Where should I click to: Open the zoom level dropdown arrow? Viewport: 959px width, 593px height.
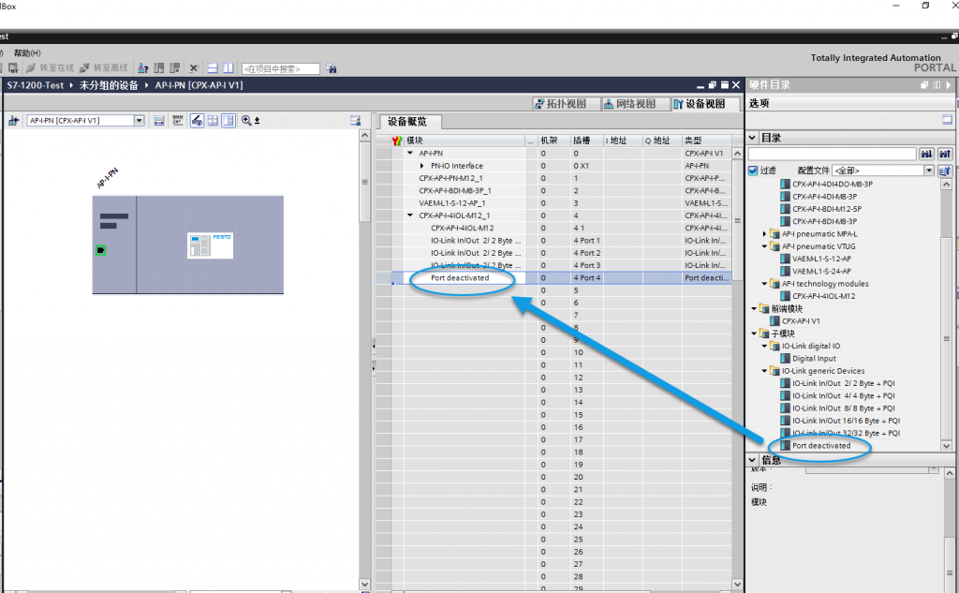(x=258, y=121)
